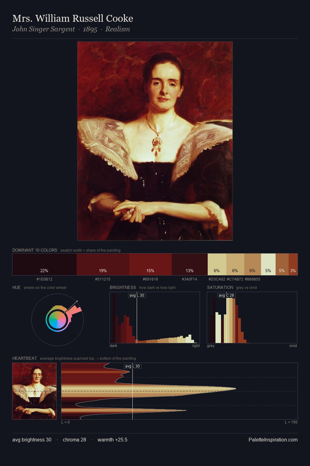Click the hex code #B68855
Viewport: 310px width, 466px height.
[x=253, y=279]
